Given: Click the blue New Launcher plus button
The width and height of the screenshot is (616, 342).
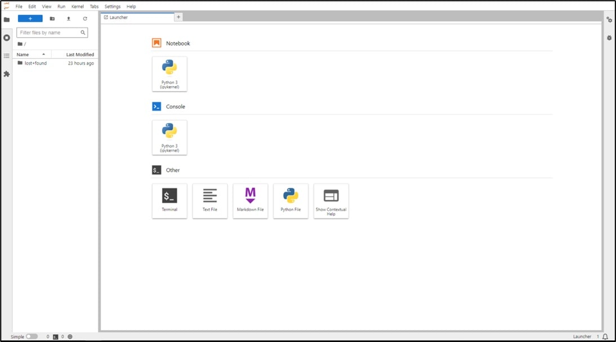Looking at the screenshot, I should (x=30, y=19).
